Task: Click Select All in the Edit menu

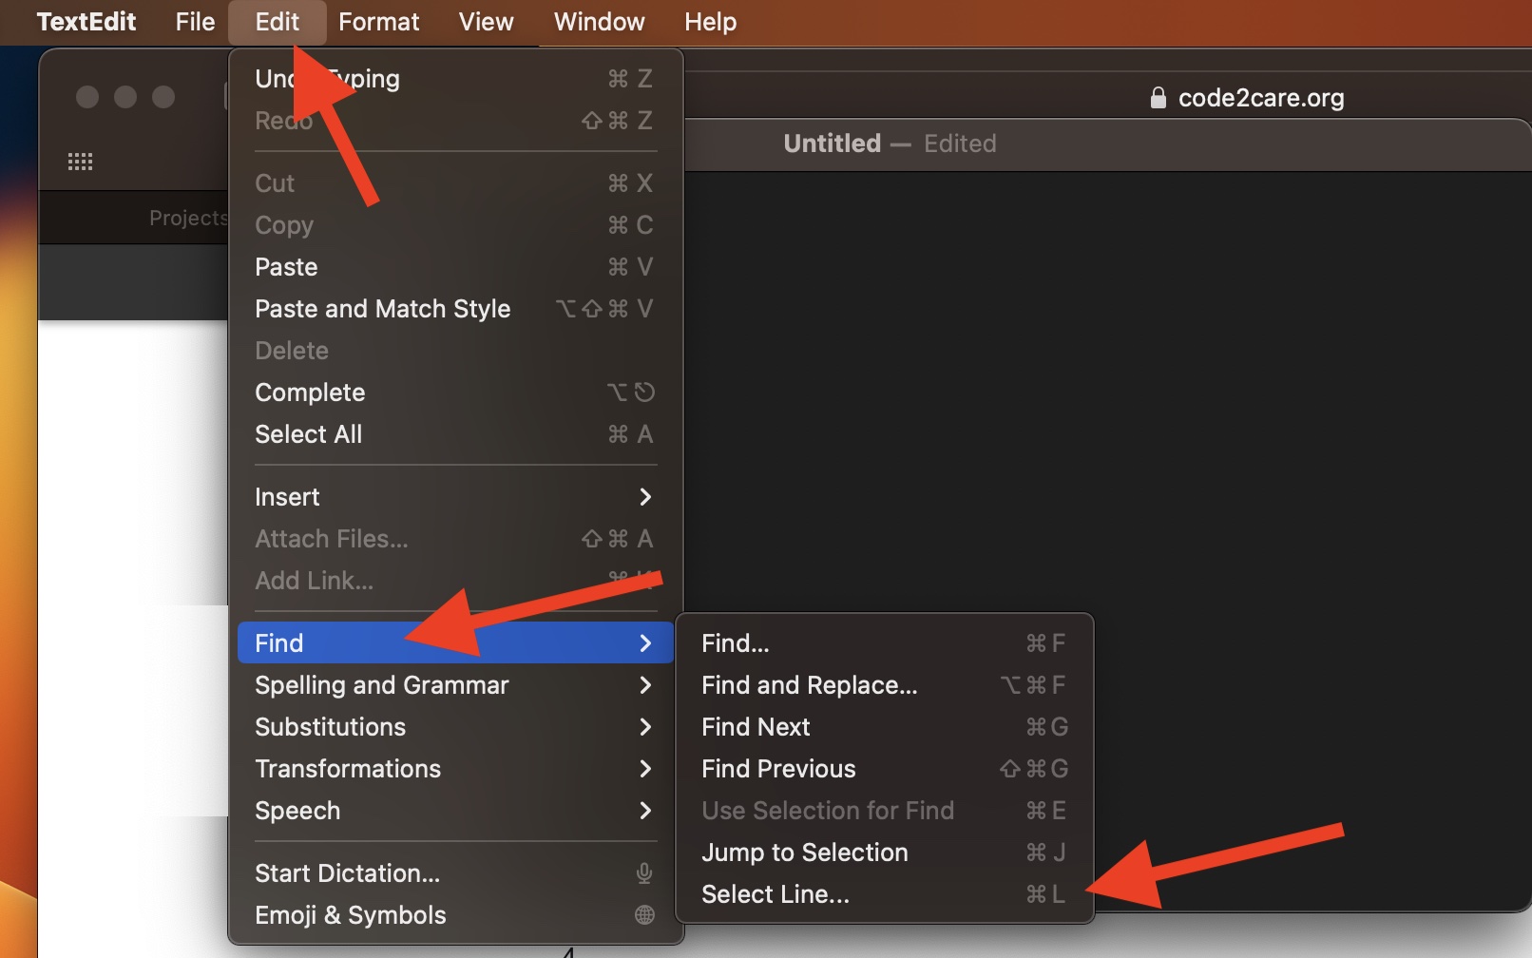Action: pyautogui.click(x=308, y=434)
